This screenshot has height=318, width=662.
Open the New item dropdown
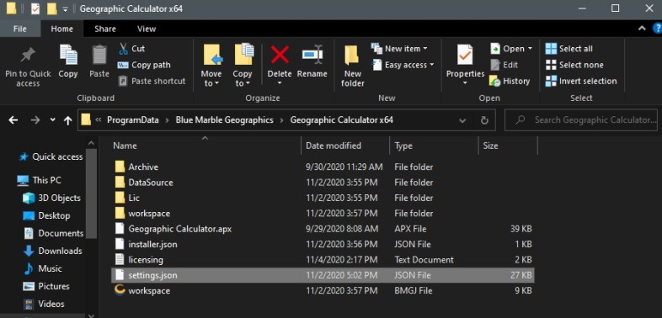399,49
